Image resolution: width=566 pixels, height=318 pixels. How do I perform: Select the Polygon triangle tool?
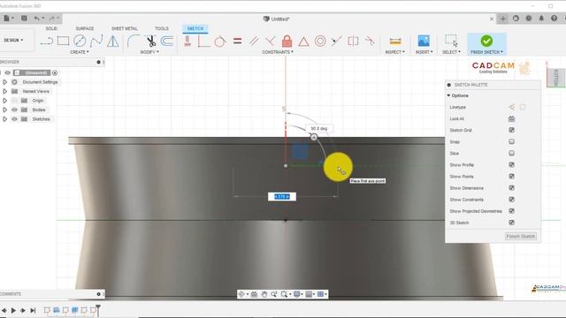coord(113,42)
